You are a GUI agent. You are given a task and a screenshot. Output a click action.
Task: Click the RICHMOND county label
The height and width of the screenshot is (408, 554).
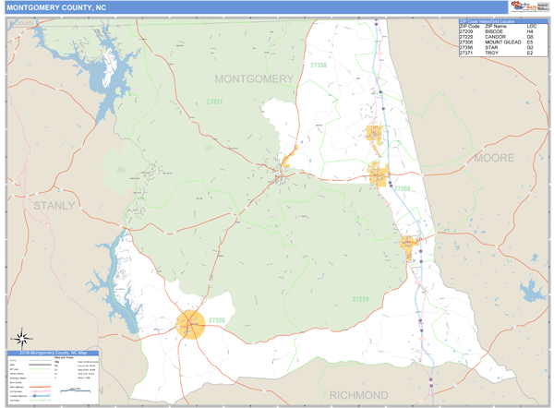click(x=359, y=395)
